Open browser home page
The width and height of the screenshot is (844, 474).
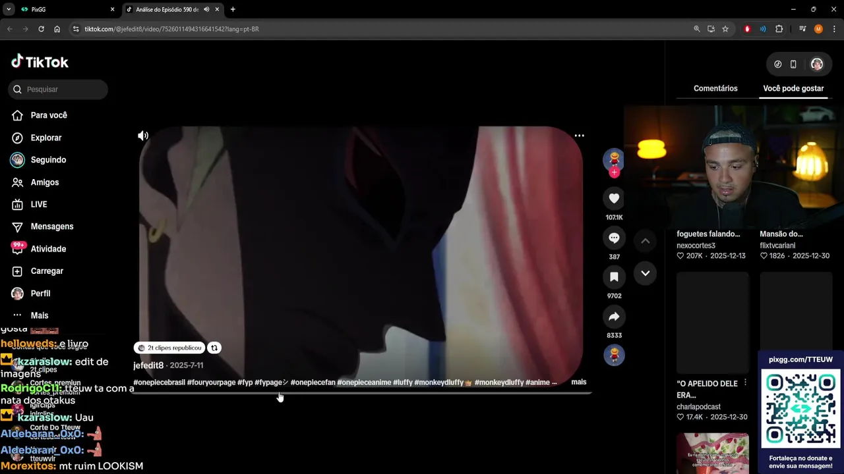(x=57, y=29)
